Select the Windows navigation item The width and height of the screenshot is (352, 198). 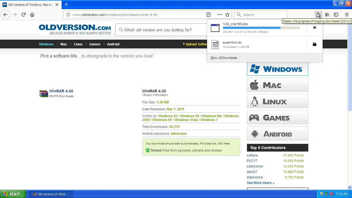point(46,44)
